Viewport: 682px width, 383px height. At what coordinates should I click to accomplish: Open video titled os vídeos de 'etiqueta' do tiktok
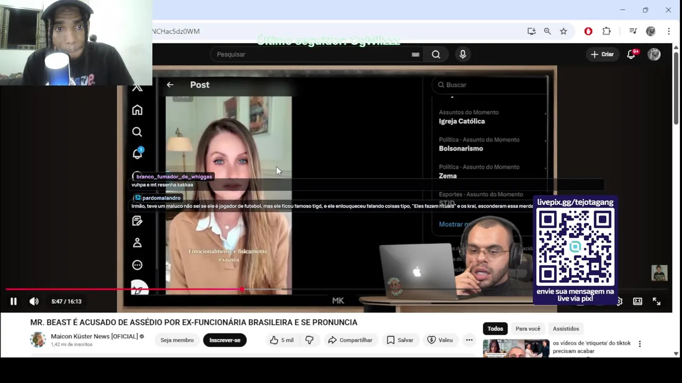point(591,347)
